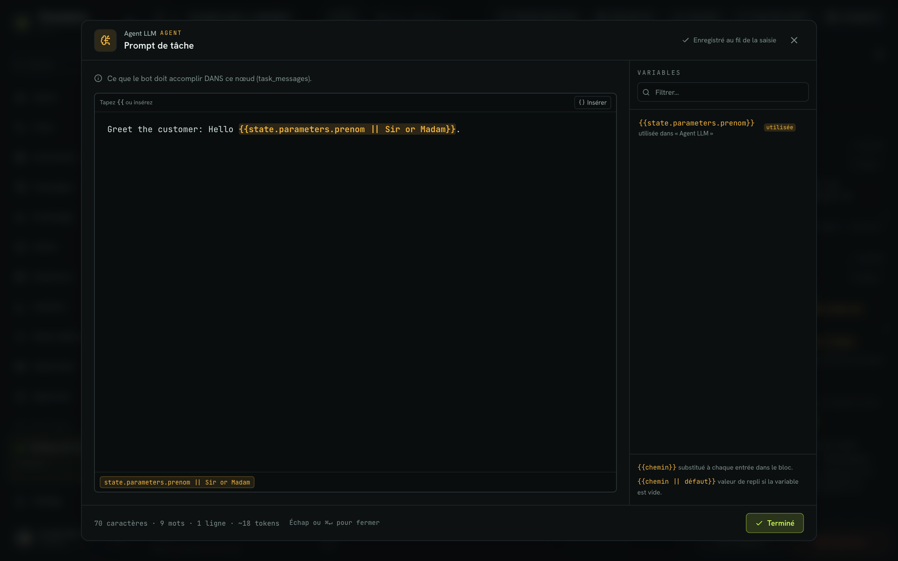Click the Agent LLM brain icon
This screenshot has height=561, width=898.
coord(105,40)
